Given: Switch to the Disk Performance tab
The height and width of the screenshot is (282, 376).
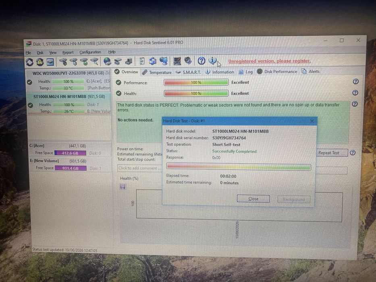Looking at the screenshot, I should point(277,71).
